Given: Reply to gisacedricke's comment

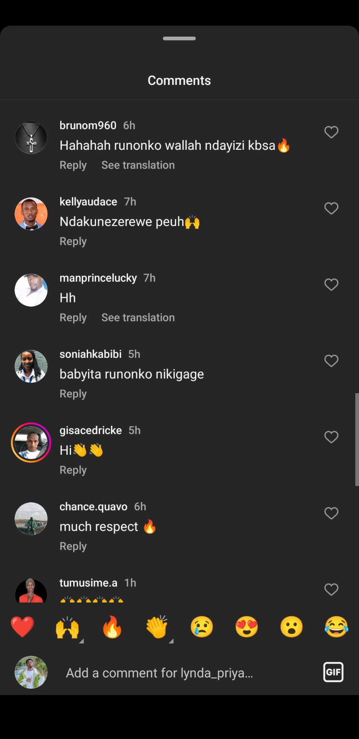Looking at the screenshot, I should (x=73, y=470).
